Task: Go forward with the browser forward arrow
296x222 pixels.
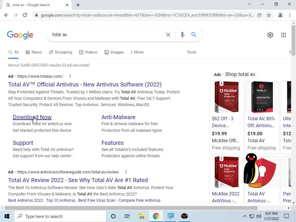Action: 16,15
